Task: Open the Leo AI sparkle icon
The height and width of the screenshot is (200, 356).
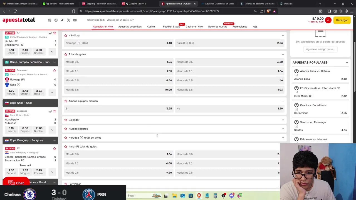Action: tap(341, 11)
